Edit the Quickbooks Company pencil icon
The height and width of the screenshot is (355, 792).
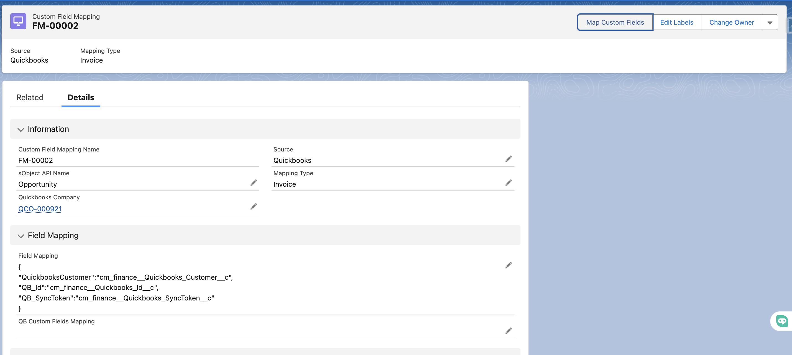pos(254,206)
